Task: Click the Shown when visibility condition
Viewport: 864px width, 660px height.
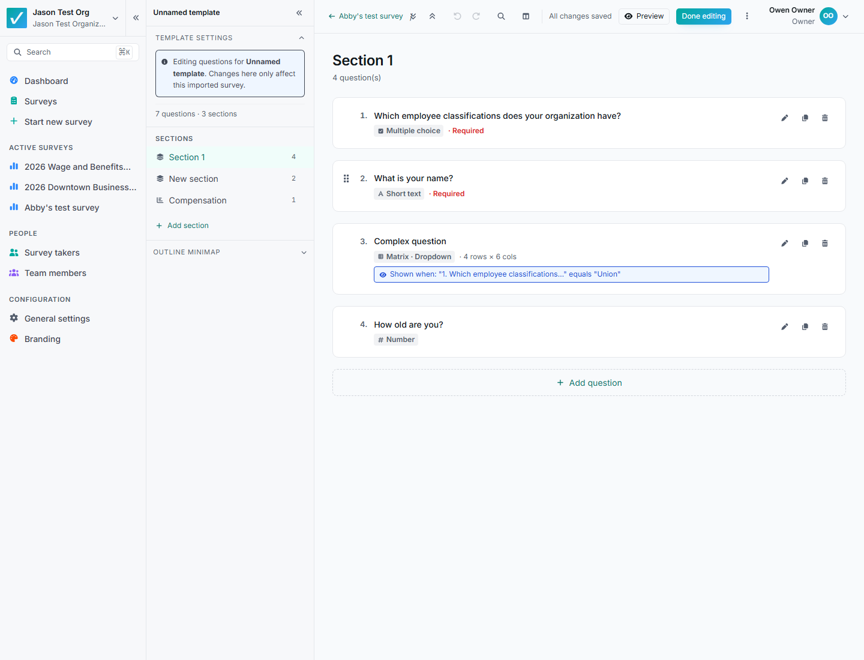Action: point(571,274)
